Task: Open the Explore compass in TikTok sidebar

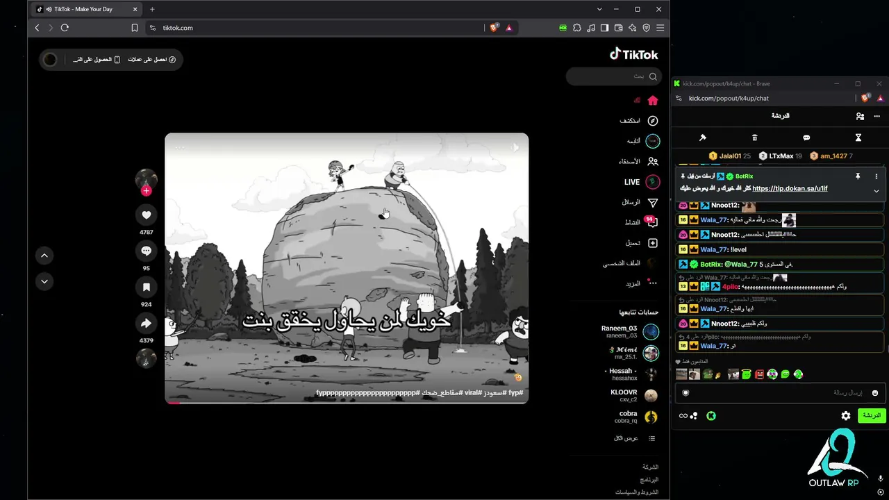Action: 640,121
